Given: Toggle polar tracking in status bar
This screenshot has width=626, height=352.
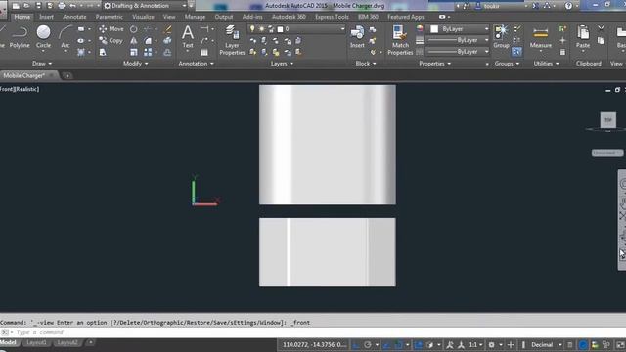Looking at the screenshot, I should 368,345.
